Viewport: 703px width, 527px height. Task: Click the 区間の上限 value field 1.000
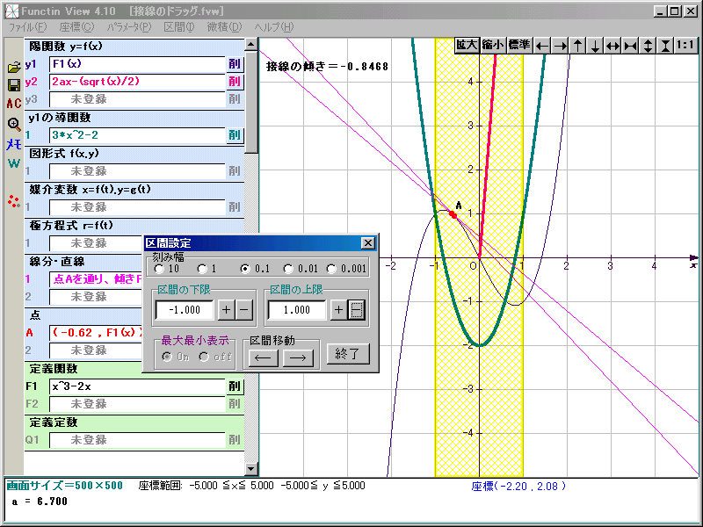tap(297, 310)
